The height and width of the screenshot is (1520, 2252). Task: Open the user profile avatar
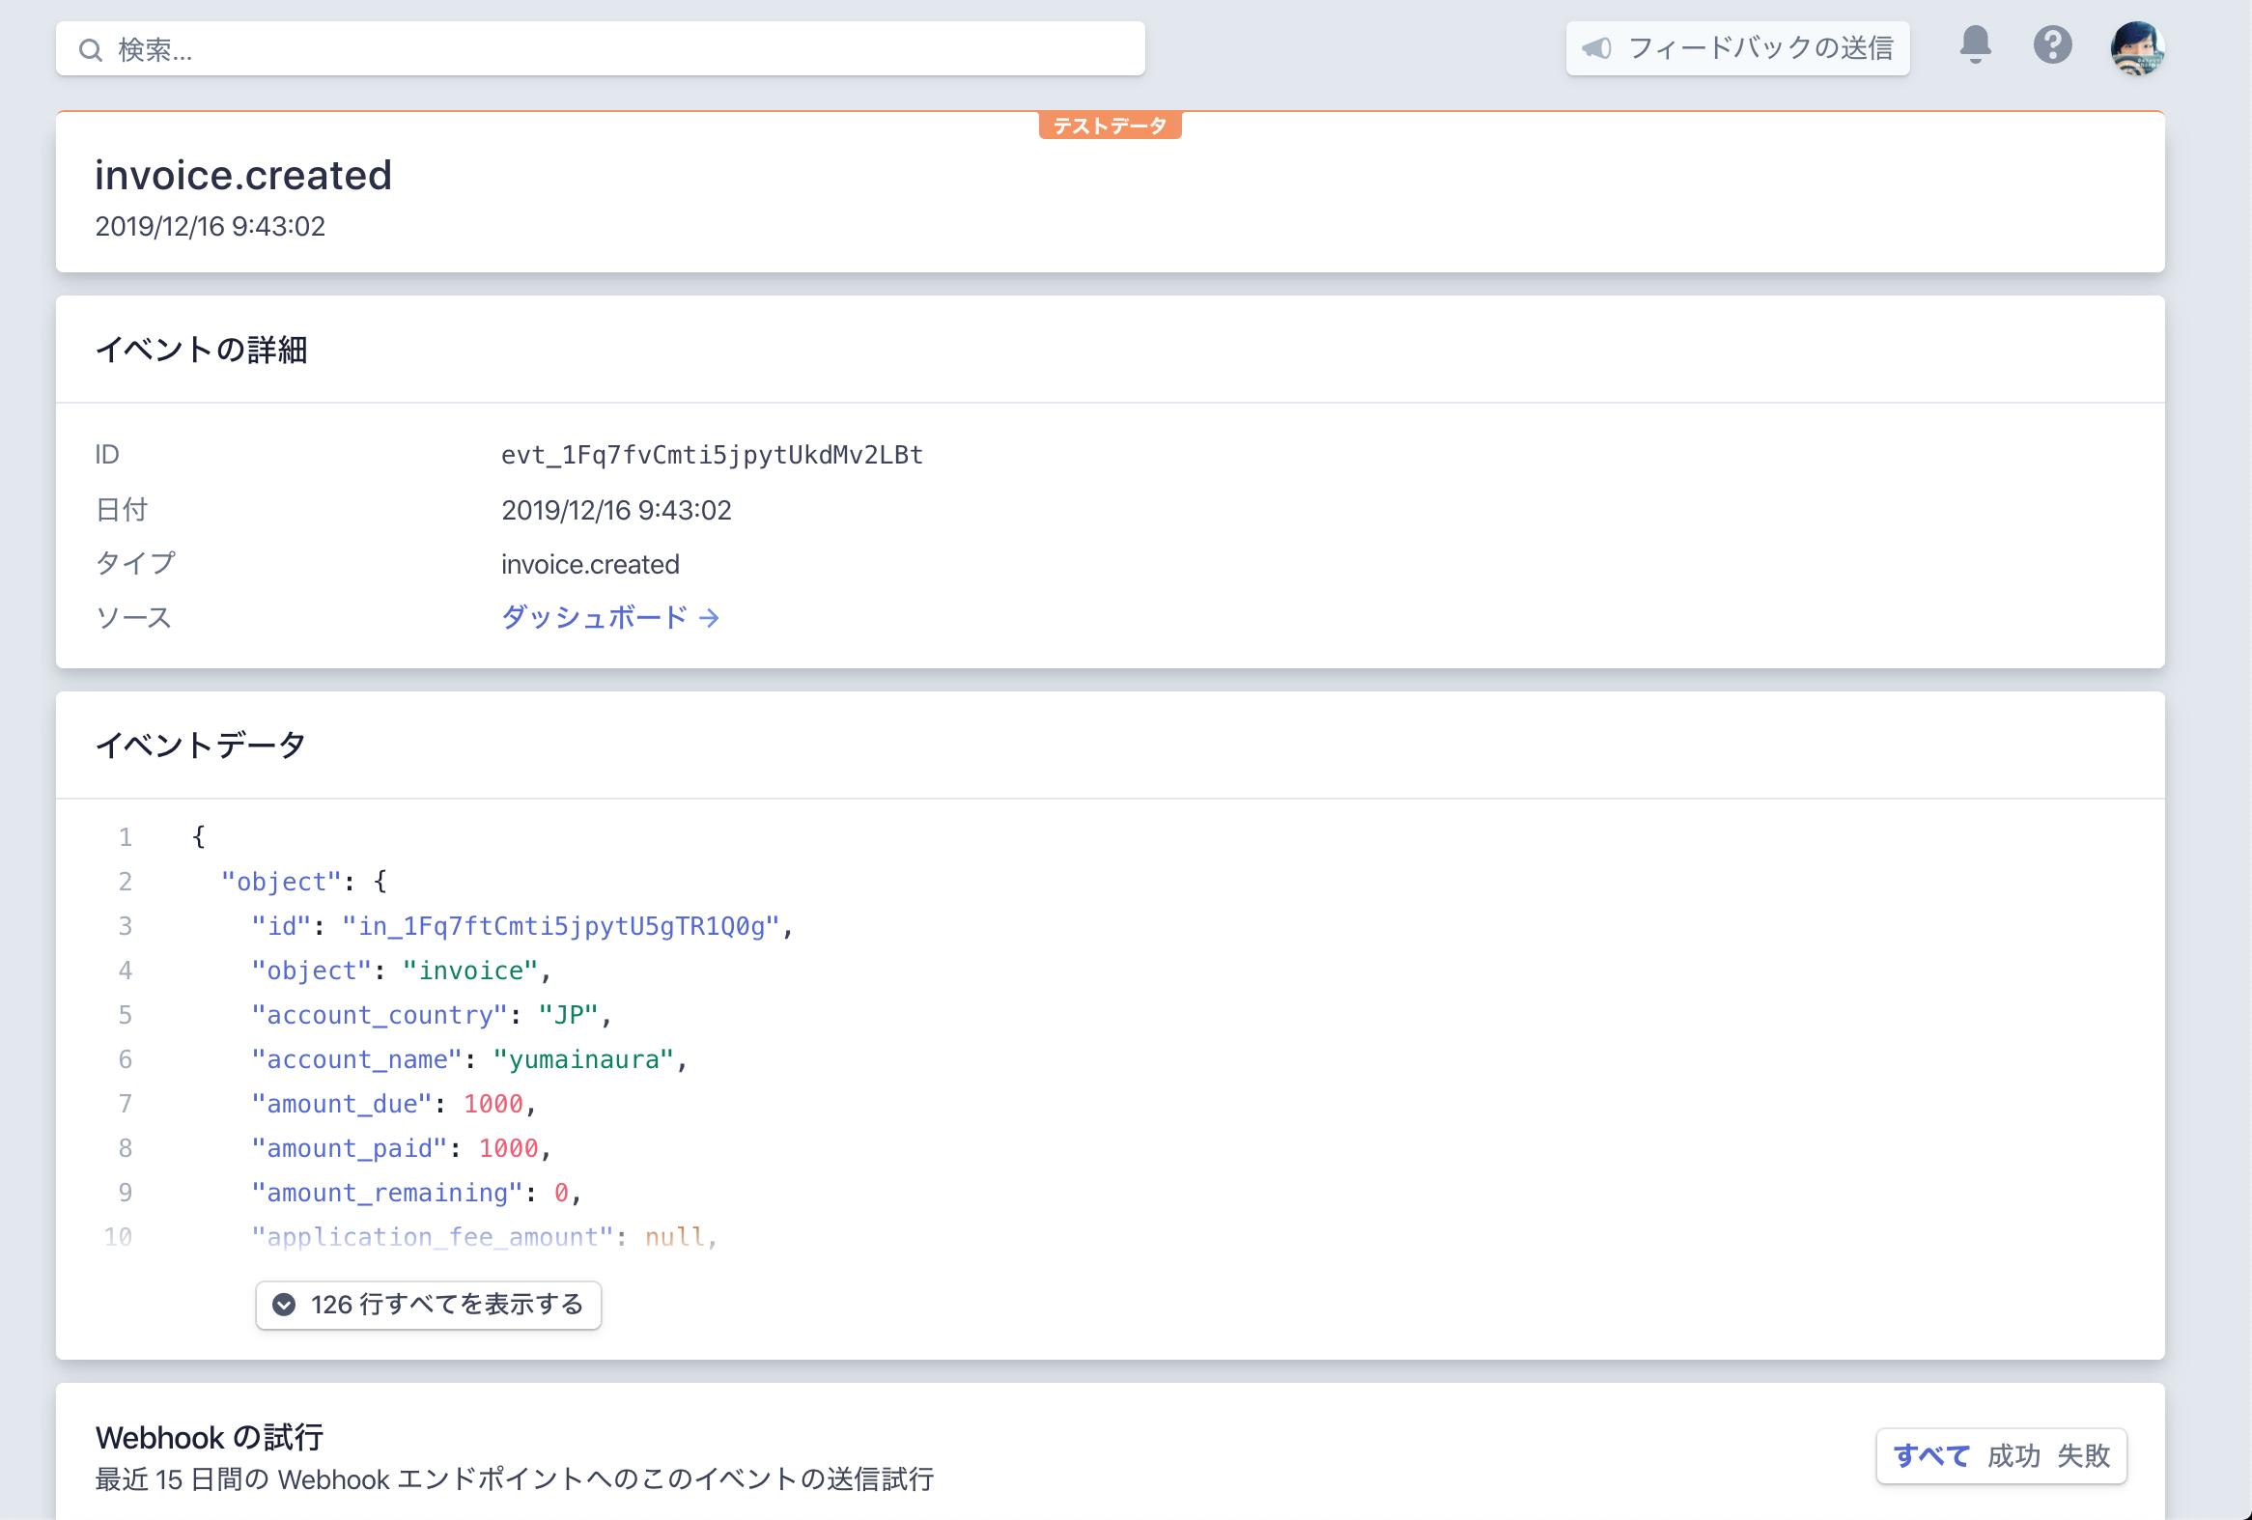click(x=2136, y=47)
